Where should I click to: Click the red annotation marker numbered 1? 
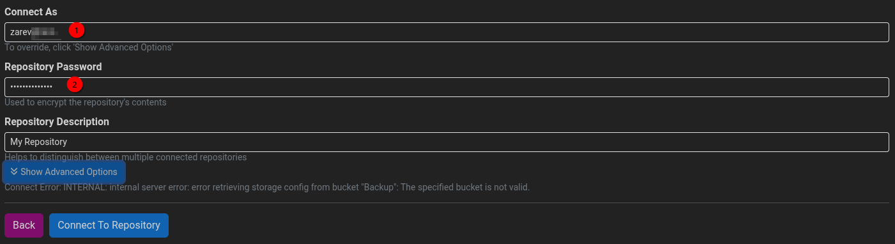(x=77, y=30)
